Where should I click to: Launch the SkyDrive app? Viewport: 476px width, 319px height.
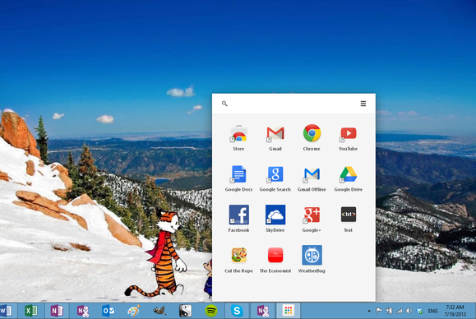tap(275, 220)
